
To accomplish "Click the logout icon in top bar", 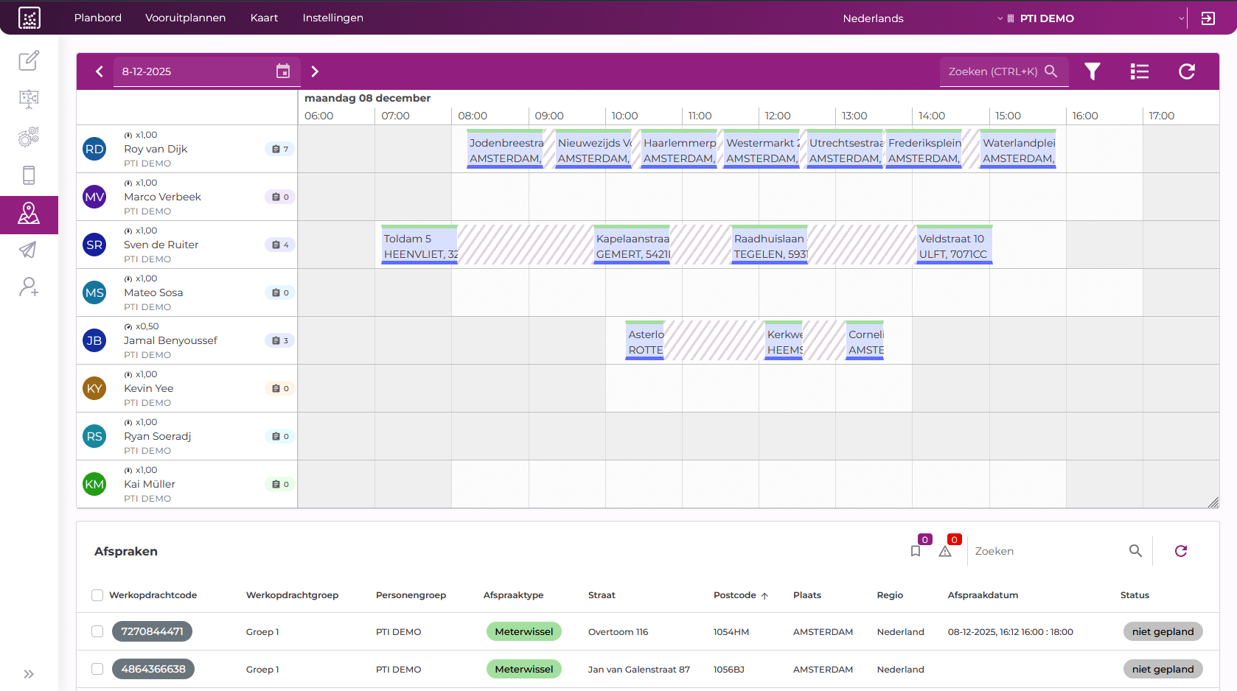I will click(1208, 18).
